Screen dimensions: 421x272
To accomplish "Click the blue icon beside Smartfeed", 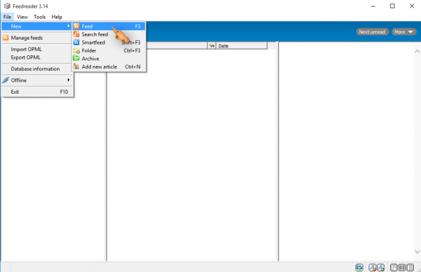I will click(x=76, y=42).
